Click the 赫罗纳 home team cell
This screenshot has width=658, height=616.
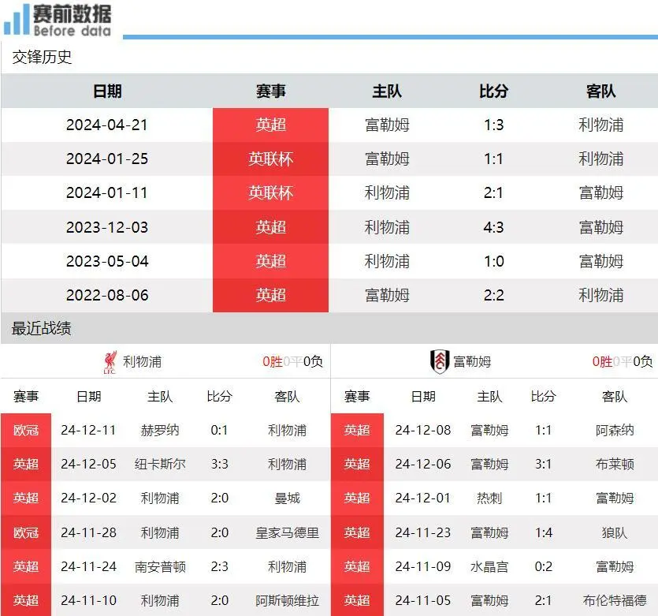(160, 430)
